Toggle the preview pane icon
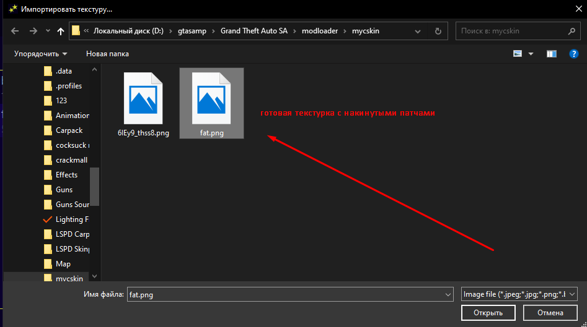Viewport: 587px width, 327px height. [x=551, y=54]
